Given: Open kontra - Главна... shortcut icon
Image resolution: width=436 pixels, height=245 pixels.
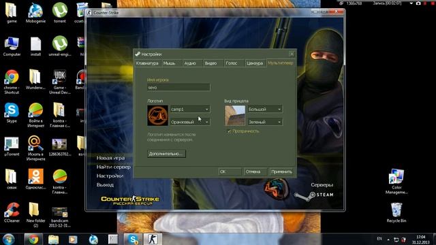Looking at the screenshot, I should (60, 182).
